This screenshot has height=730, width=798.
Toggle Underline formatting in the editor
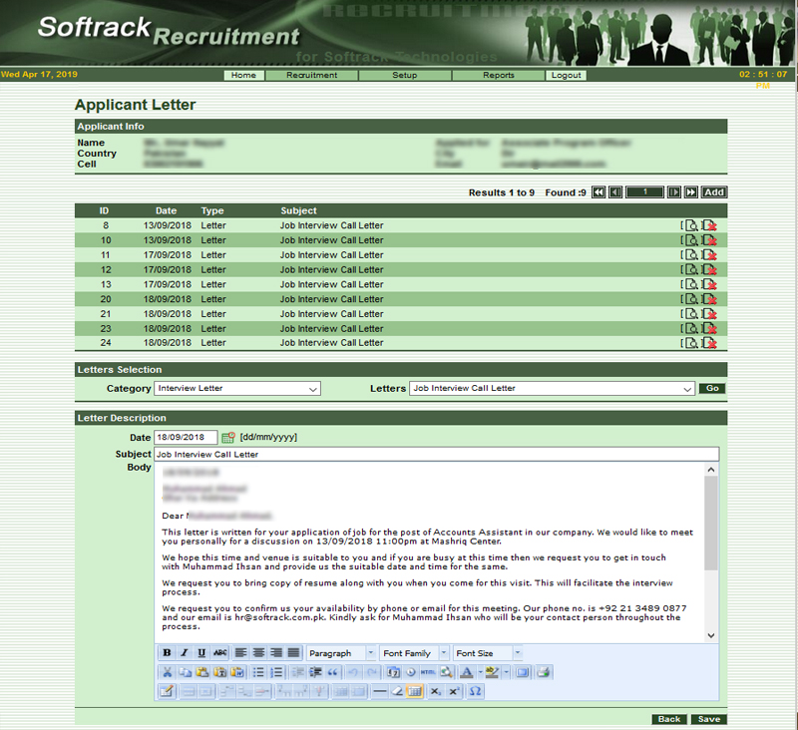[201, 653]
